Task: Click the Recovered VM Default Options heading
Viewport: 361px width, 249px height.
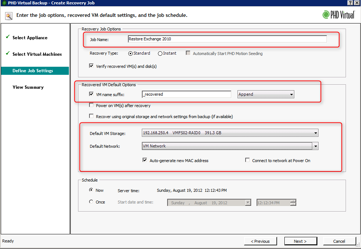Action: 109,85
